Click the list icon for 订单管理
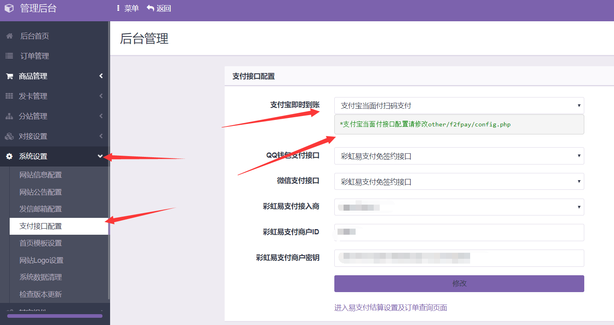 coord(9,56)
